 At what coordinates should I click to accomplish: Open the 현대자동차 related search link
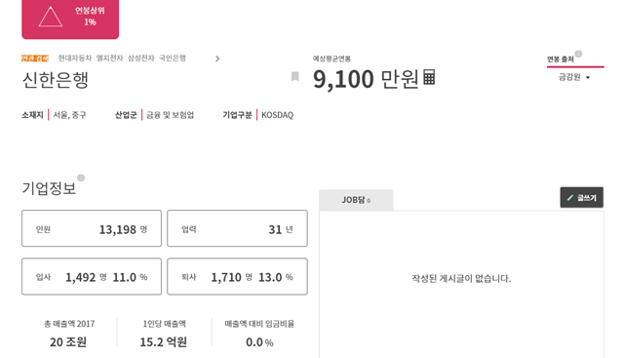tap(75, 59)
